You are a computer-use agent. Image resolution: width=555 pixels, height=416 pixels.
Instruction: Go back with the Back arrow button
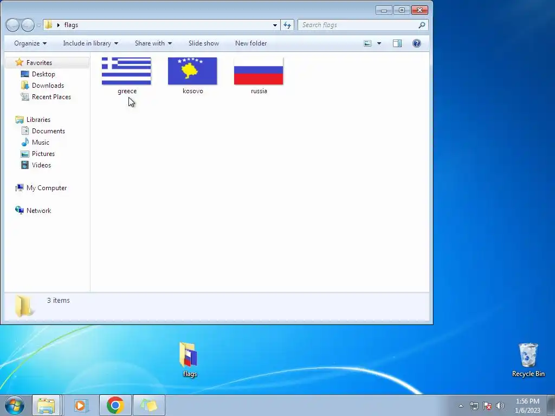click(13, 25)
